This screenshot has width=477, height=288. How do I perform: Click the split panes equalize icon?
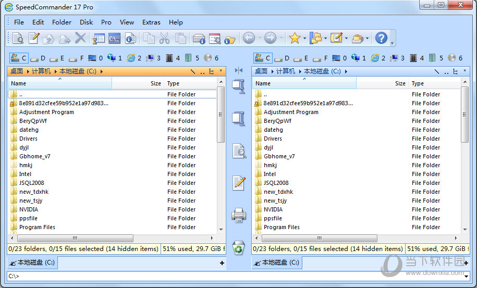[239, 70]
